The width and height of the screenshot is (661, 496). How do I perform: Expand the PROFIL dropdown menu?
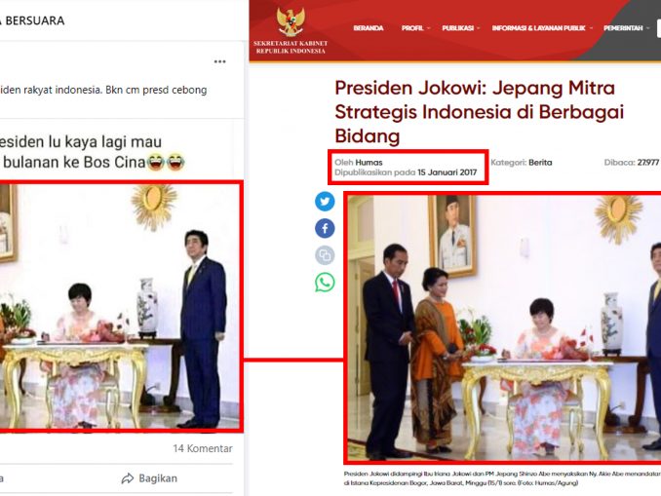[415, 28]
